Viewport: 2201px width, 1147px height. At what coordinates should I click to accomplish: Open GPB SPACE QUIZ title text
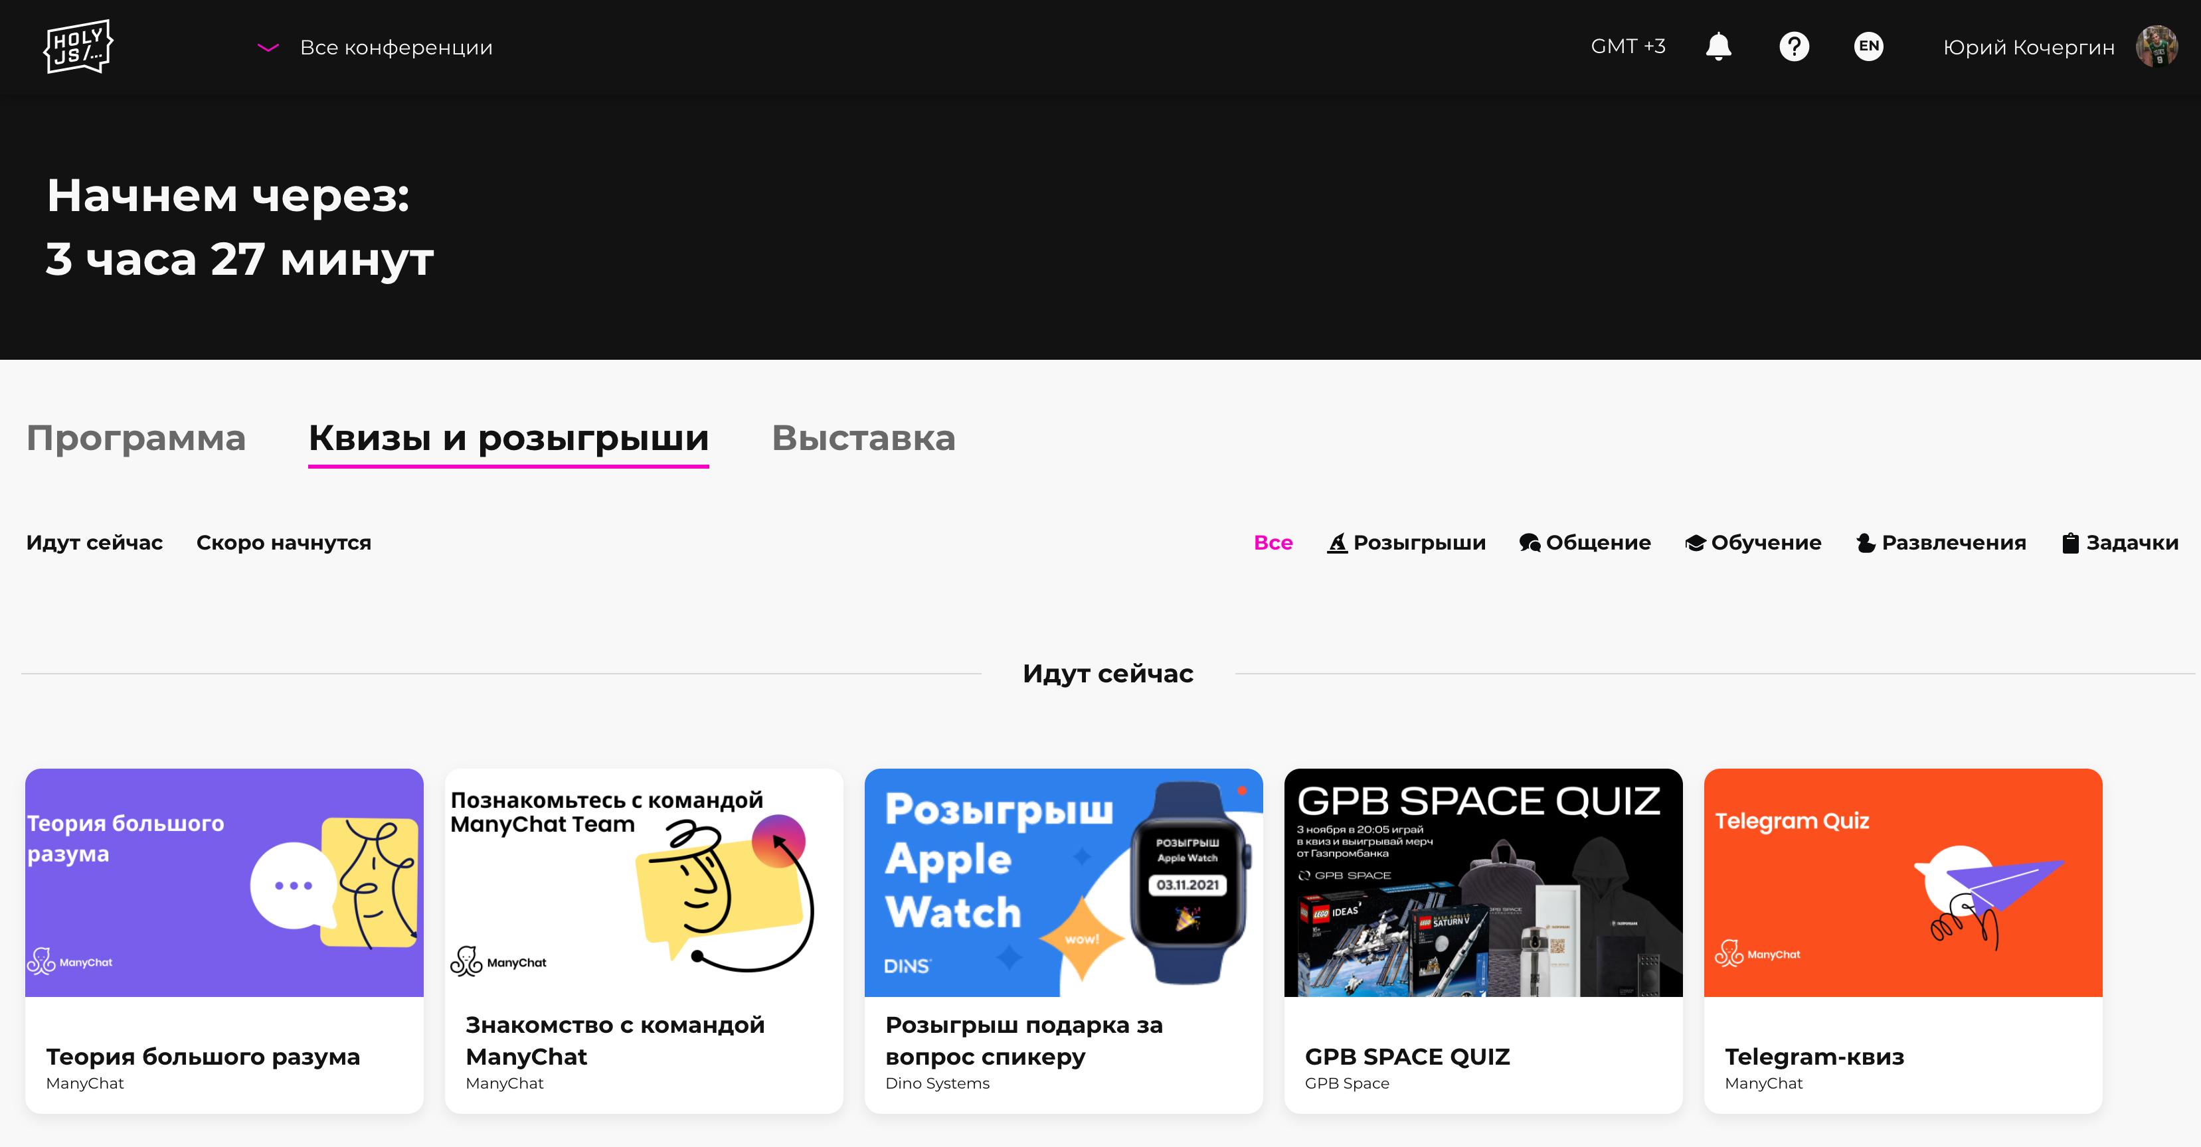1407,1057
